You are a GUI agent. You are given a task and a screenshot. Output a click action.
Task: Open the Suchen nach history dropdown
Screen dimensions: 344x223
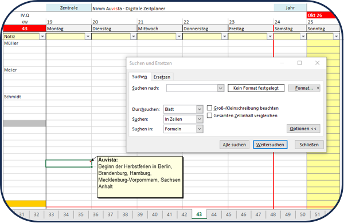click(x=221, y=88)
